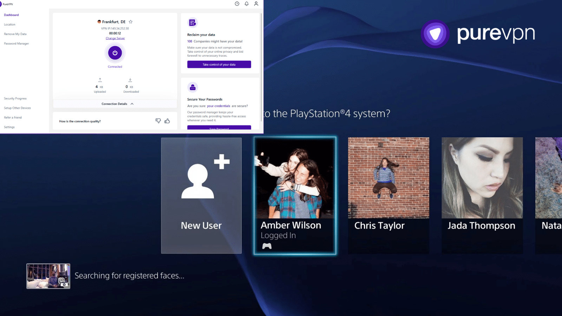
Task: Click the thumbs down feedback icon
Action: coord(158,121)
